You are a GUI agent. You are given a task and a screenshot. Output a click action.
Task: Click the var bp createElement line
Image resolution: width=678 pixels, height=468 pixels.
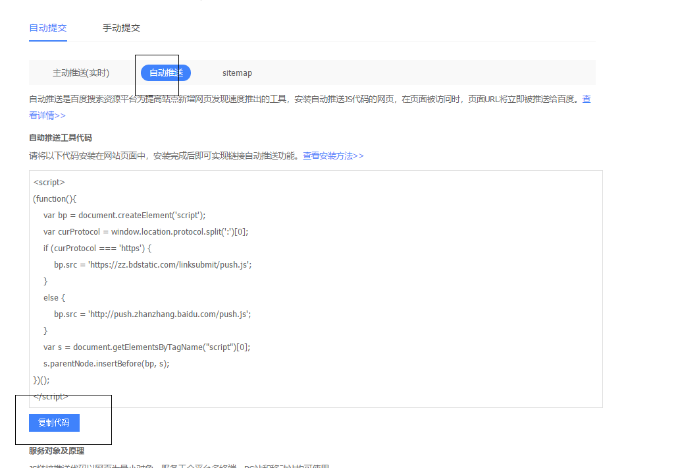[x=124, y=215]
